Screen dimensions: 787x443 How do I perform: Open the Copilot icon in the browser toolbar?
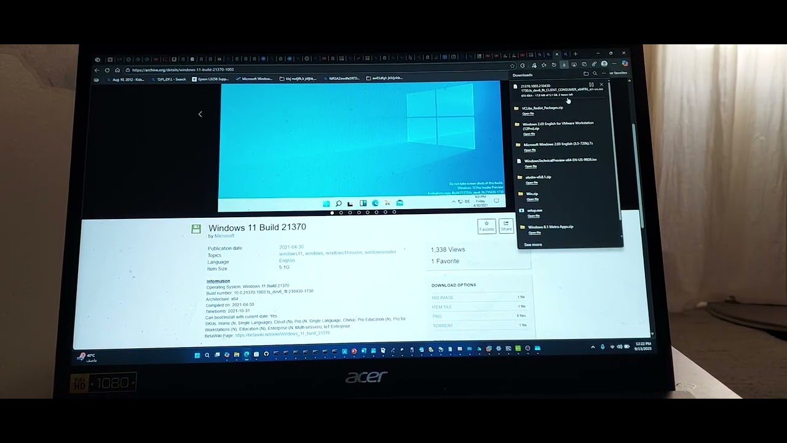point(625,63)
